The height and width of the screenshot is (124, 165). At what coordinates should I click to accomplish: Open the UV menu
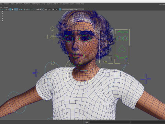coord(60,4)
